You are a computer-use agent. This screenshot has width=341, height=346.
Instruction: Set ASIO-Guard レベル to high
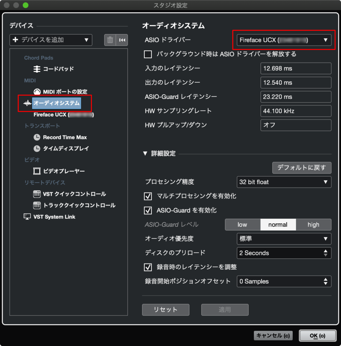click(313, 224)
